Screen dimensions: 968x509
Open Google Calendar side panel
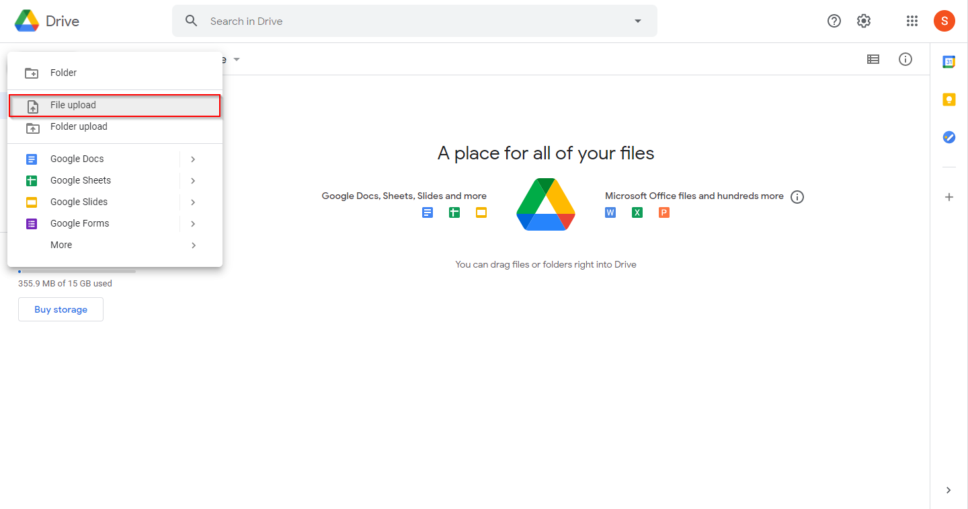pyautogui.click(x=949, y=62)
